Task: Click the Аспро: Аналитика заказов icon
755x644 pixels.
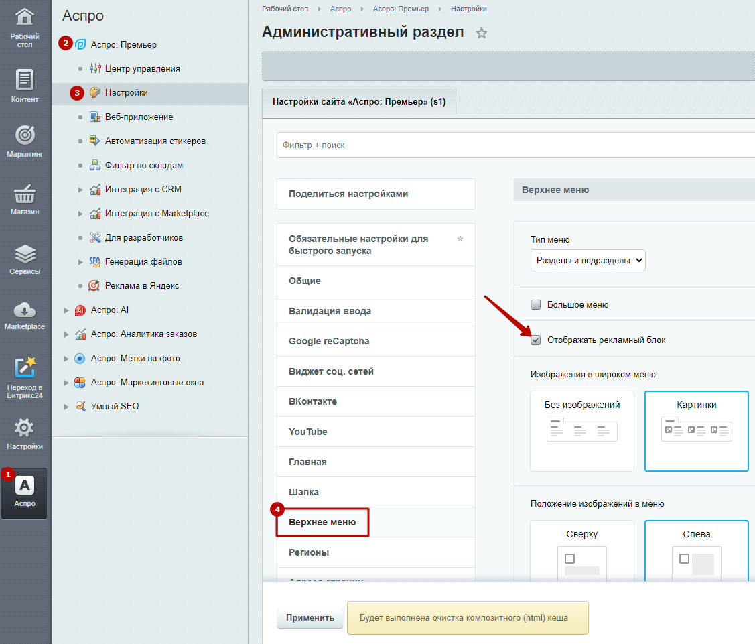Action: coord(80,334)
